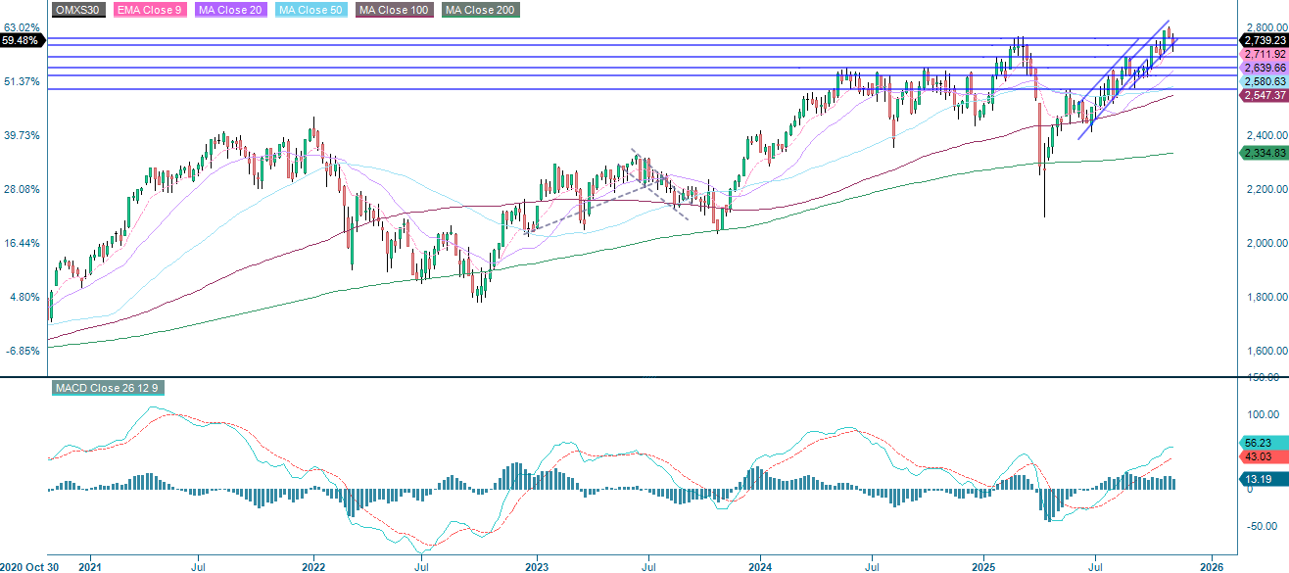This screenshot has width=1289, height=573.
Task: Click the 1,800.00 price axis label
Action: pos(1265,297)
